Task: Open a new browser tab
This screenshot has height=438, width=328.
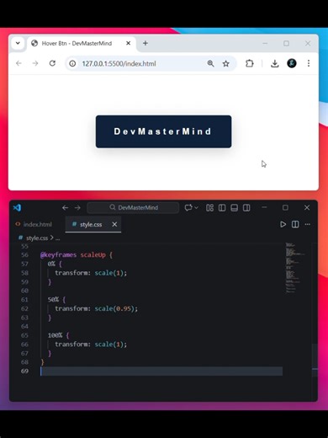Action: click(x=145, y=43)
